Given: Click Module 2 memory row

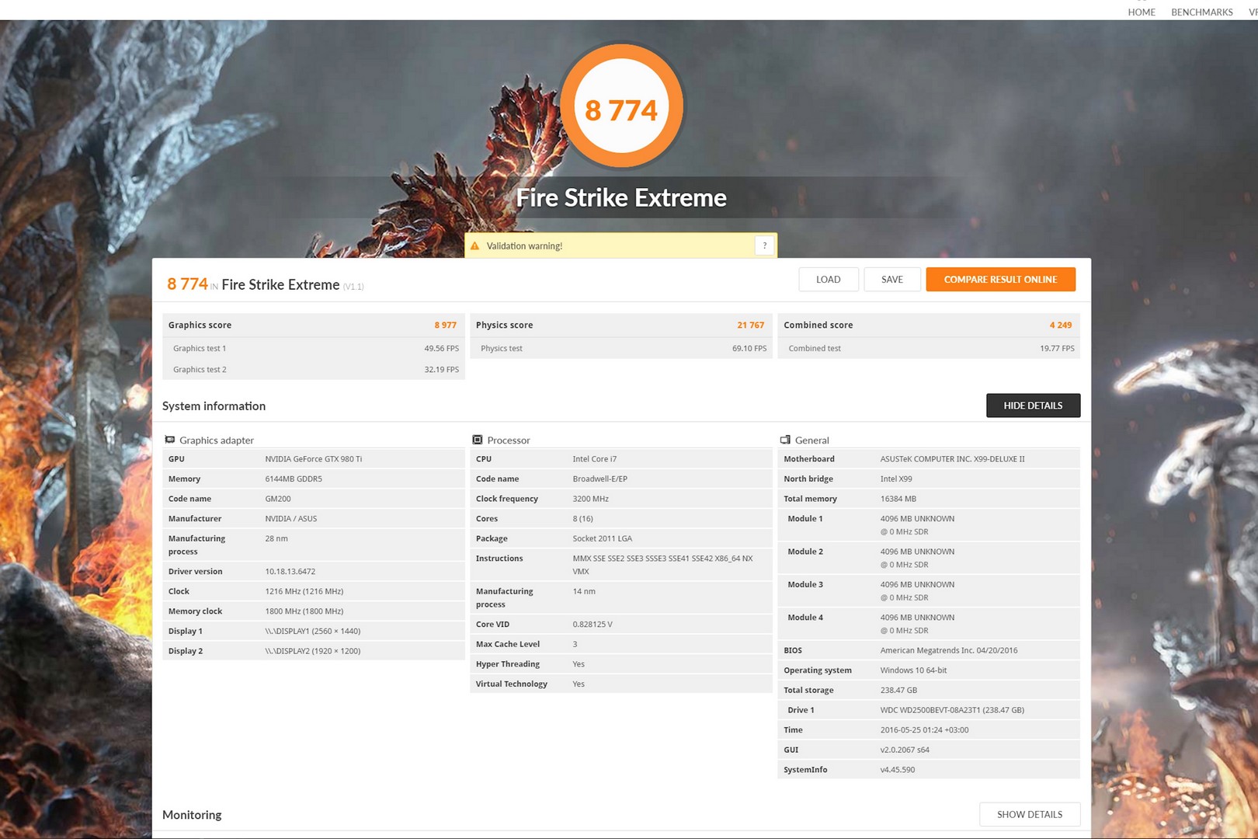Looking at the screenshot, I should coord(929,559).
